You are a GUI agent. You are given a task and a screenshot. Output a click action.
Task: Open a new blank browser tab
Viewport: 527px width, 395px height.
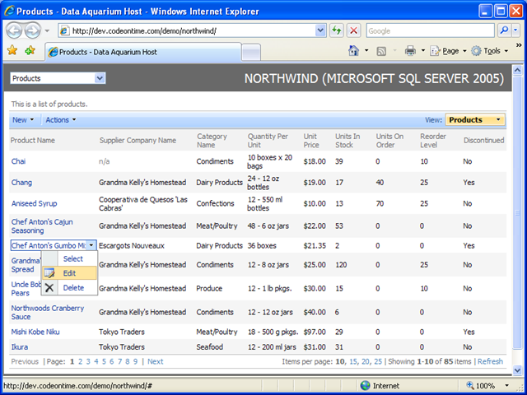251,53
